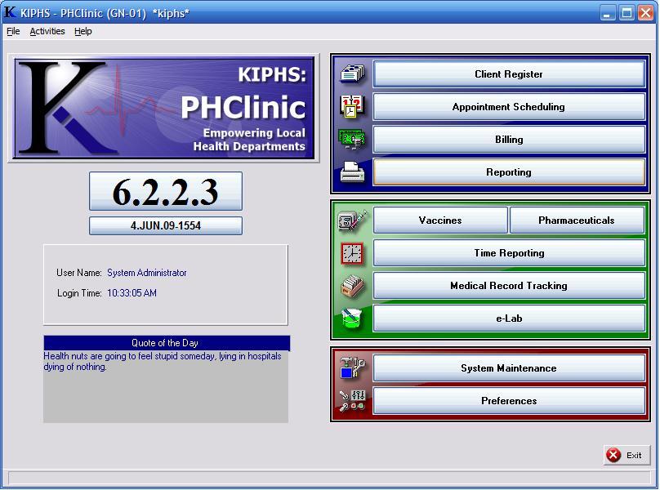Click the Medical Record Tracking file box icon
The width and height of the screenshot is (660, 490).
click(x=352, y=287)
